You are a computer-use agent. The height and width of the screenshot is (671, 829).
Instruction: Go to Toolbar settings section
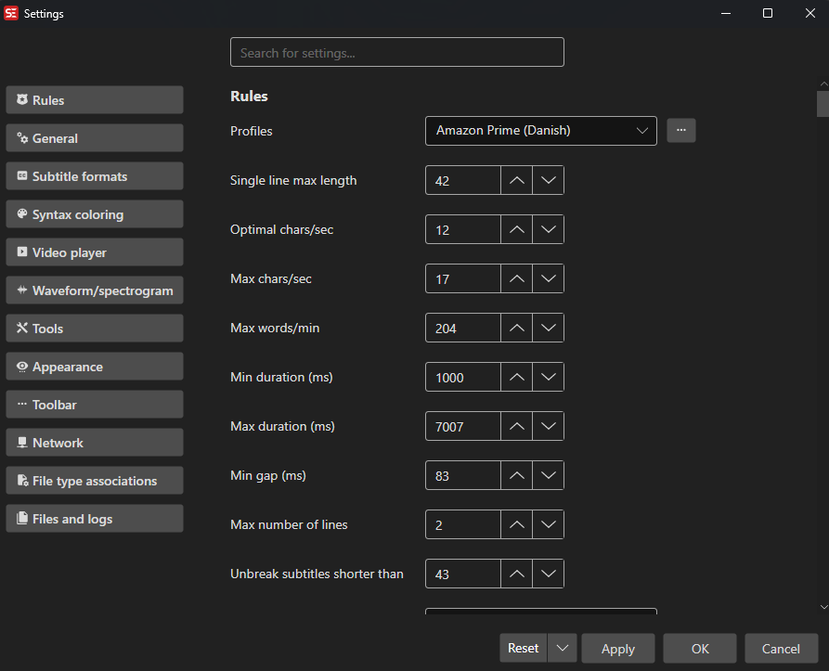[x=95, y=405]
